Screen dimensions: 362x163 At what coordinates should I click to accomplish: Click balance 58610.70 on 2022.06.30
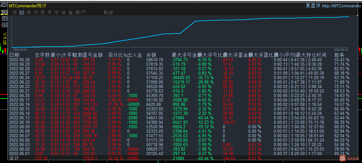click(155, 60)
